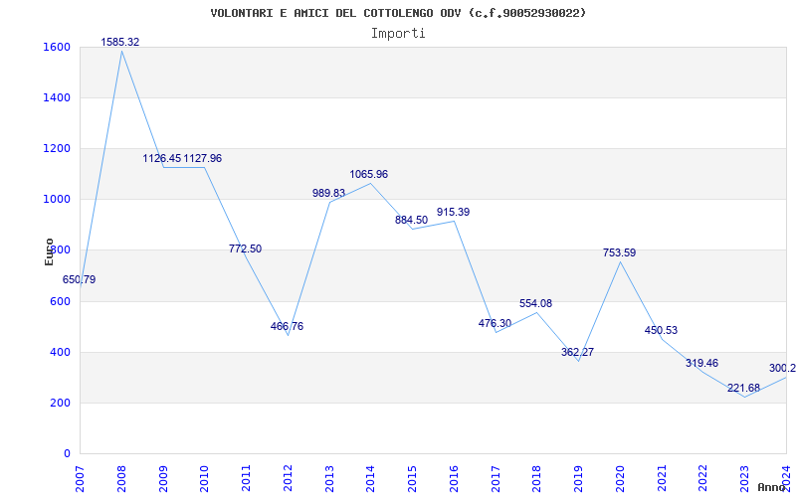Click the 600 y-axis tick label

(58, 301)
